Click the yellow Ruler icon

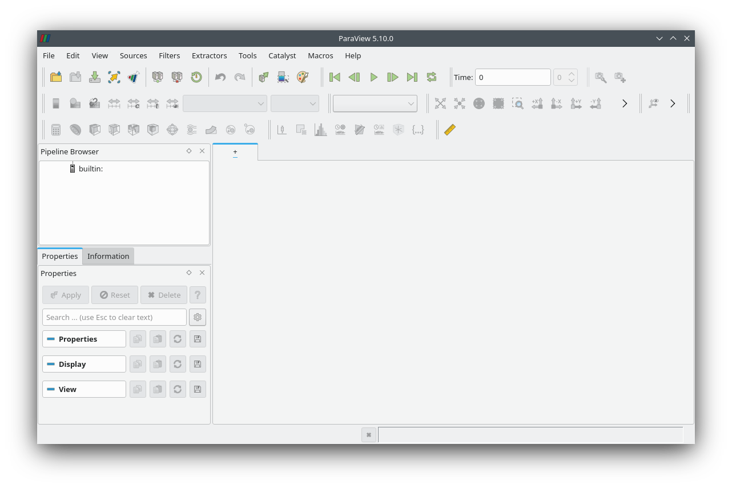450,130
